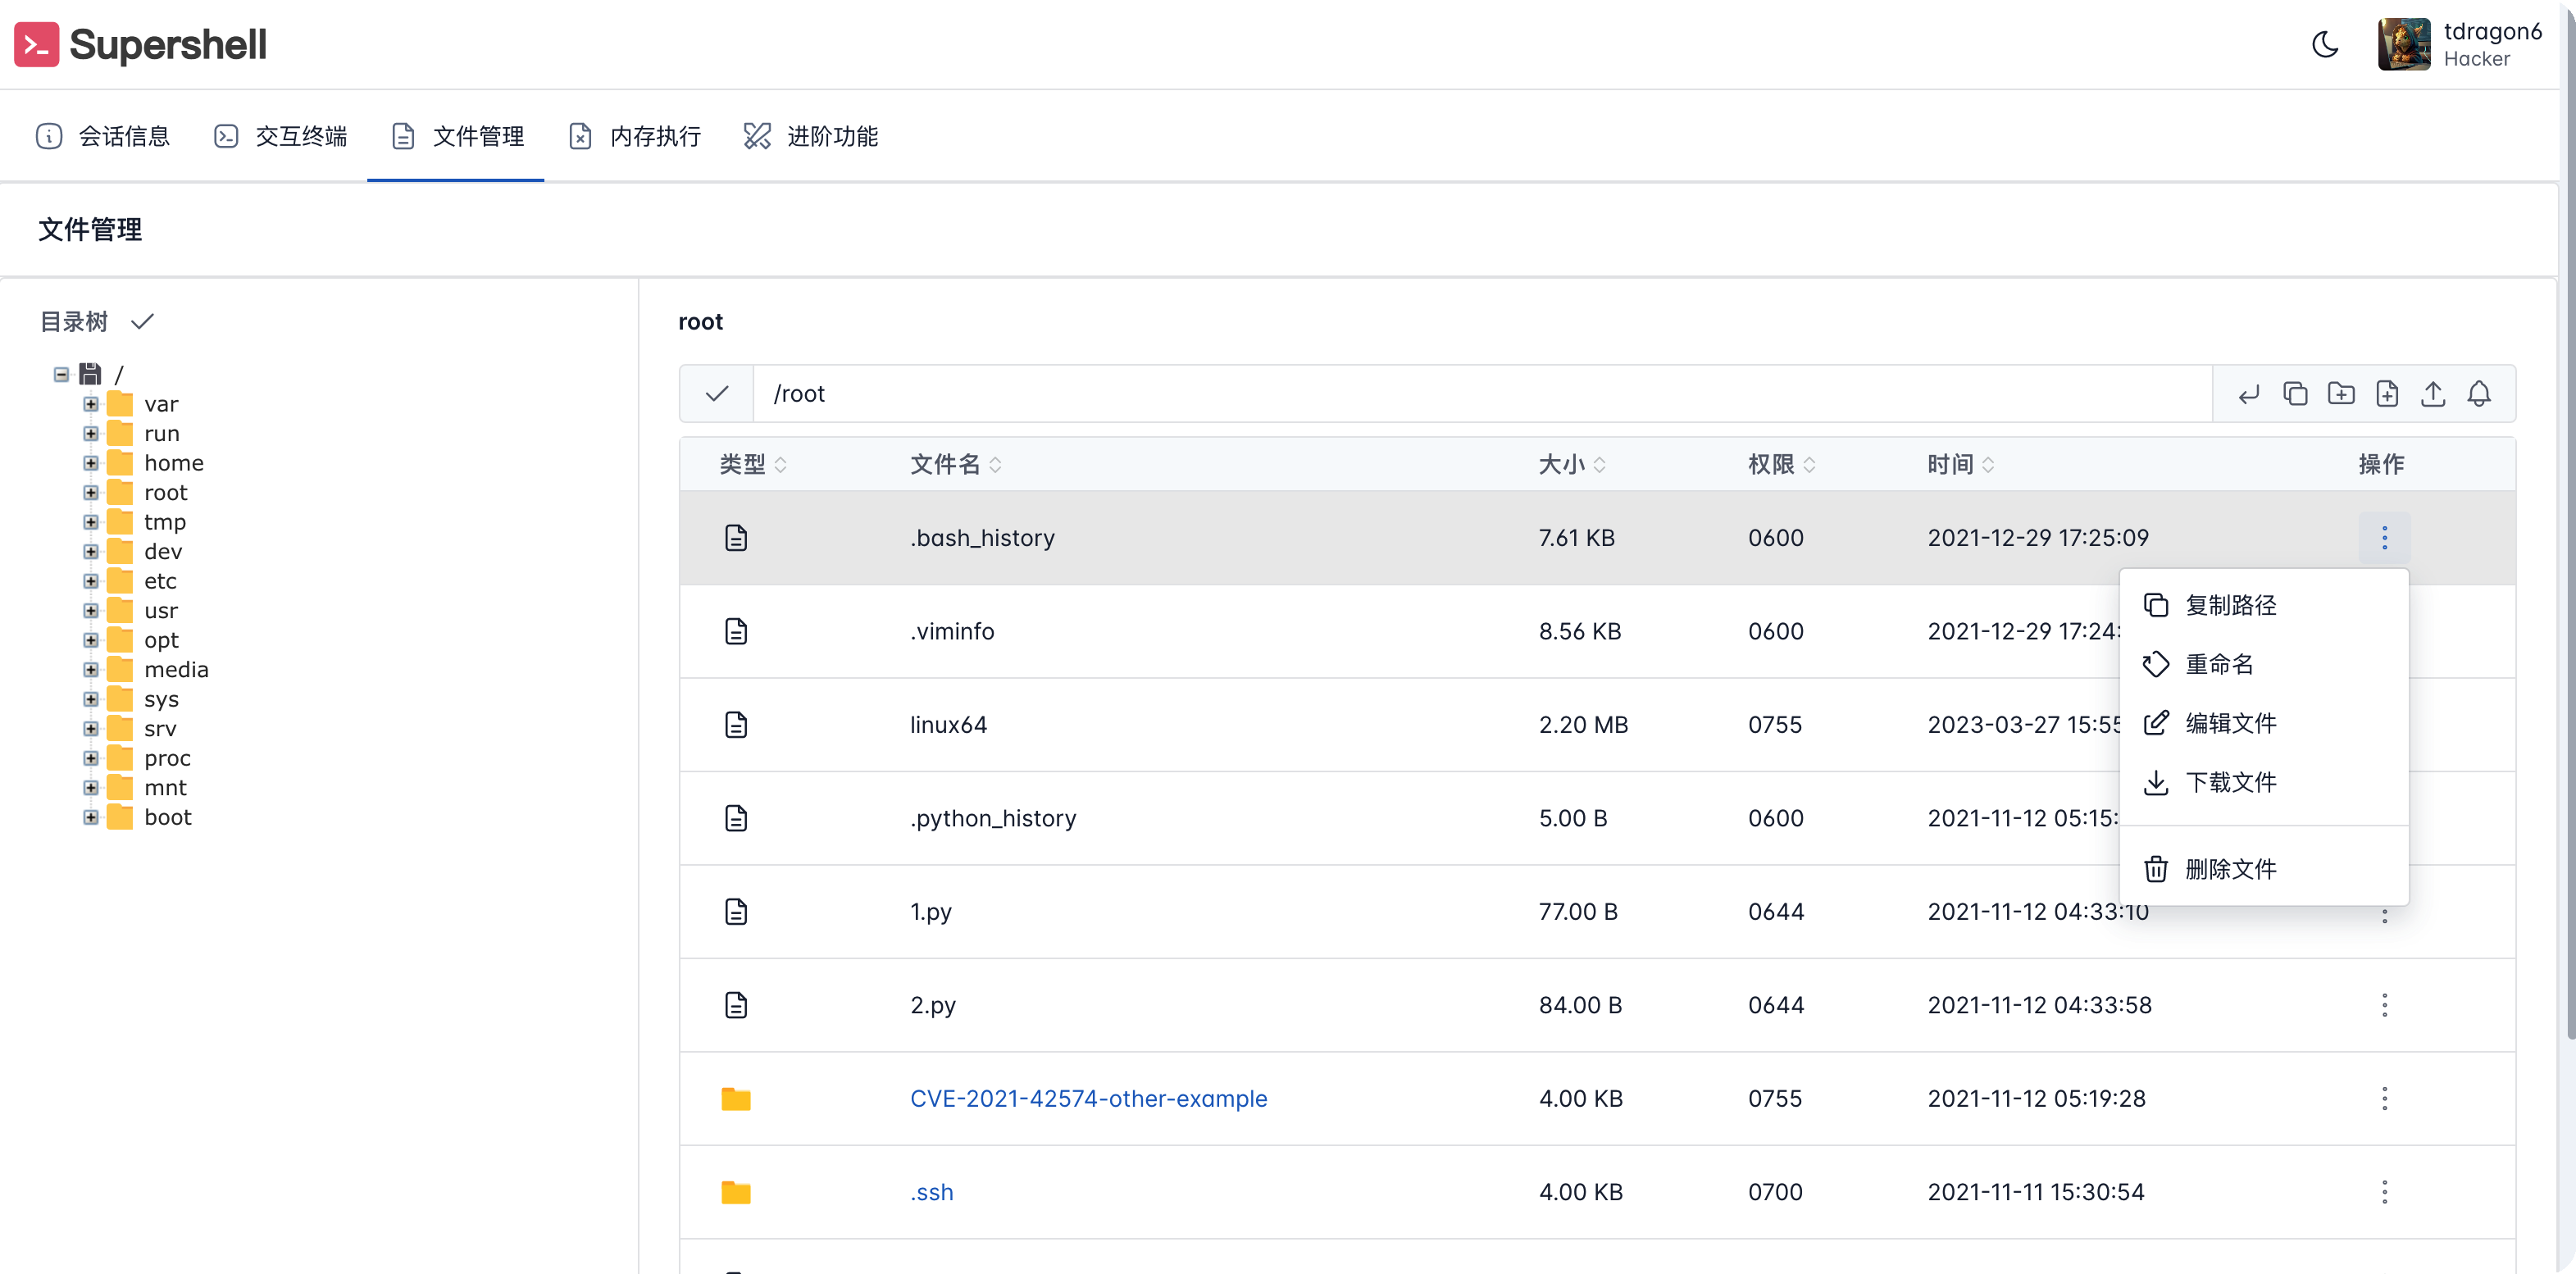
Task: Click the notification bell icon
Action: tap(2479, 393)
